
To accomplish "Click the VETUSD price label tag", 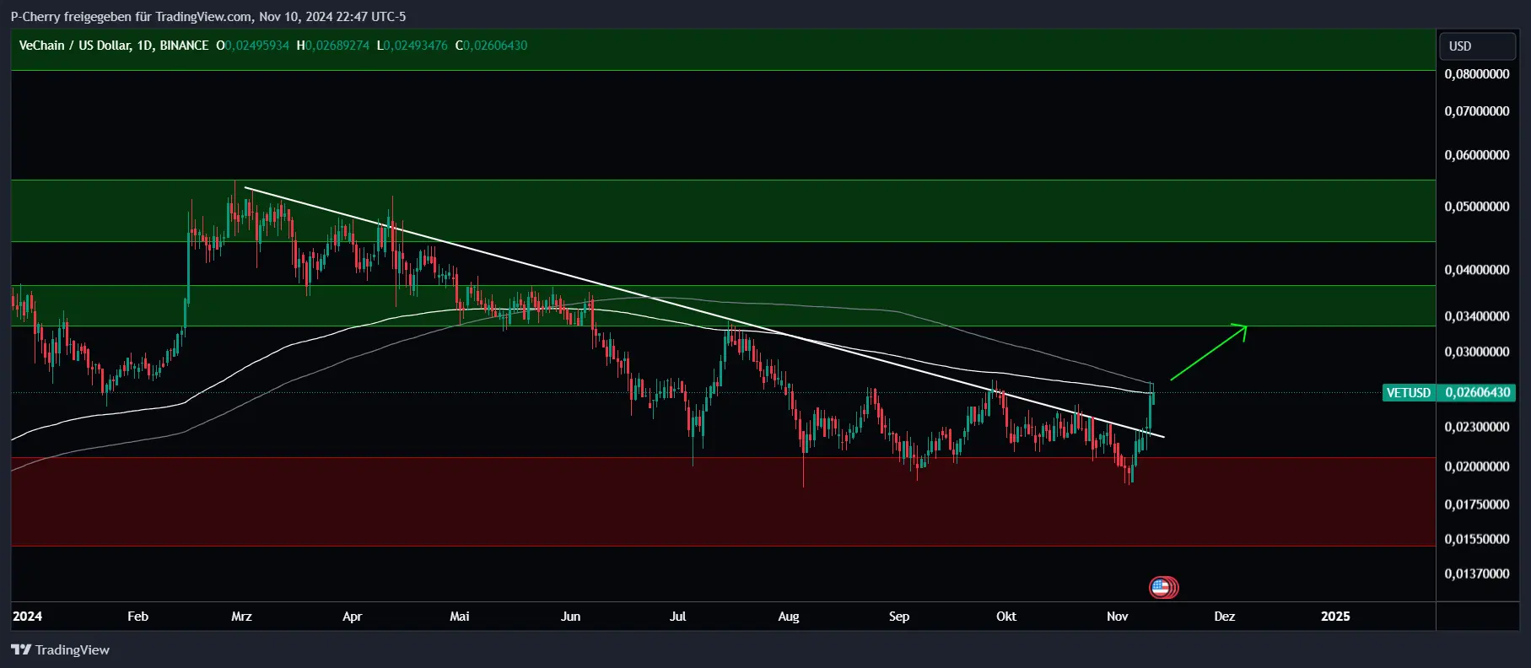I will (1408, 392).
